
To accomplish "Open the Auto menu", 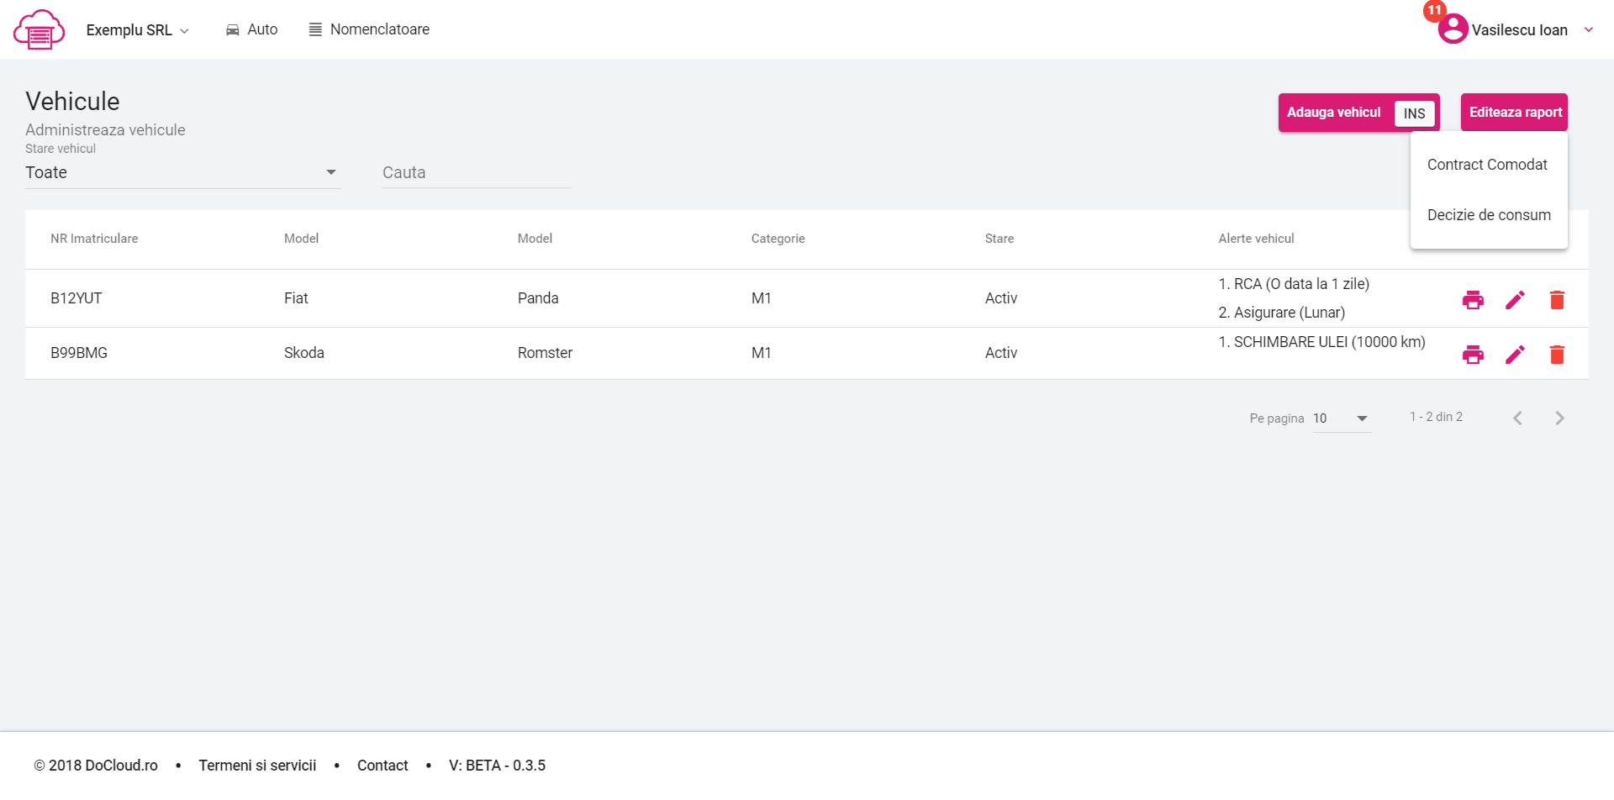I will click(251, 29).
